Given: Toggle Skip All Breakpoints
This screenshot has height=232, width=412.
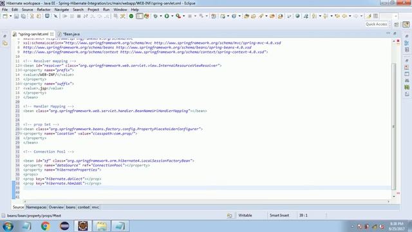Looking at the screenshot, I should click(55, 16).
